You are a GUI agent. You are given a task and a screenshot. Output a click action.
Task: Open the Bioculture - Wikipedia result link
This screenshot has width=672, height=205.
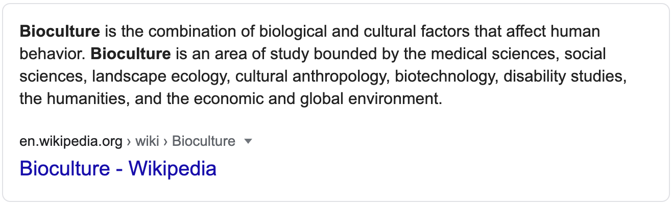tap(118, 168)
